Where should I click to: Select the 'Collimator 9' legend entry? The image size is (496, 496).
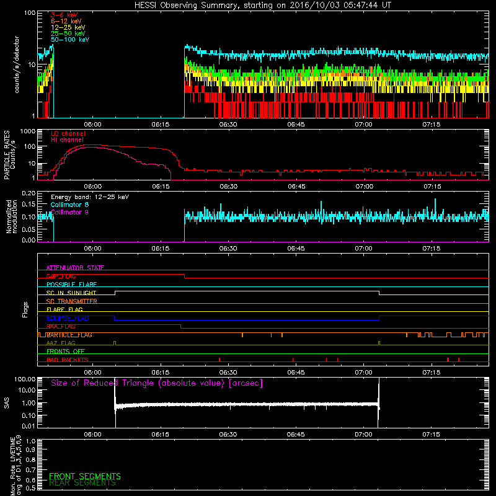[x=69, y=212]
